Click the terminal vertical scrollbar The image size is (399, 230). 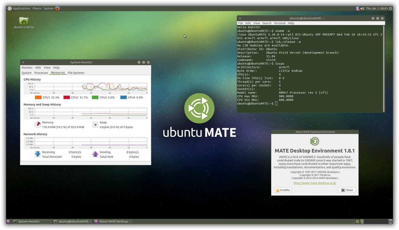[384, 69]
